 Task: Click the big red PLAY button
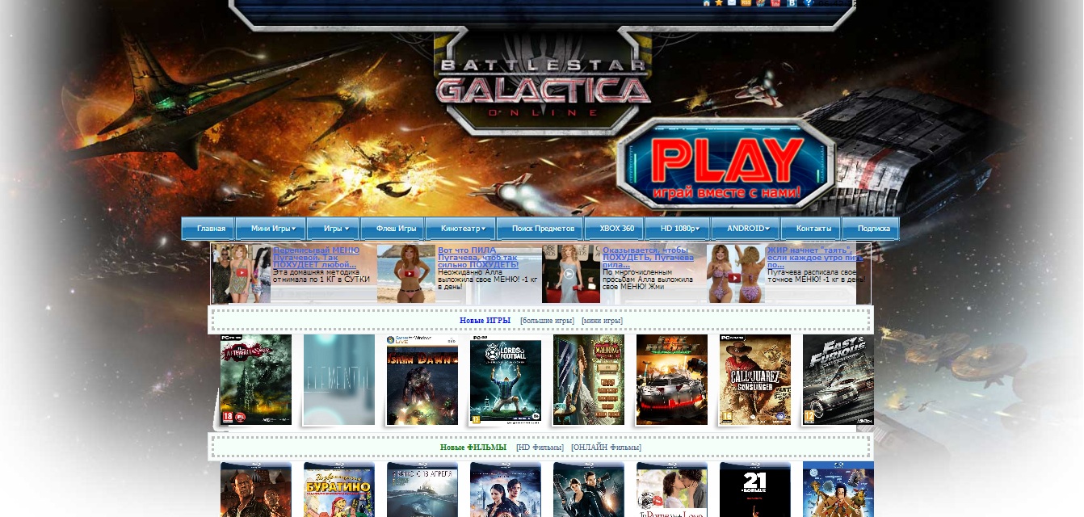727,164
